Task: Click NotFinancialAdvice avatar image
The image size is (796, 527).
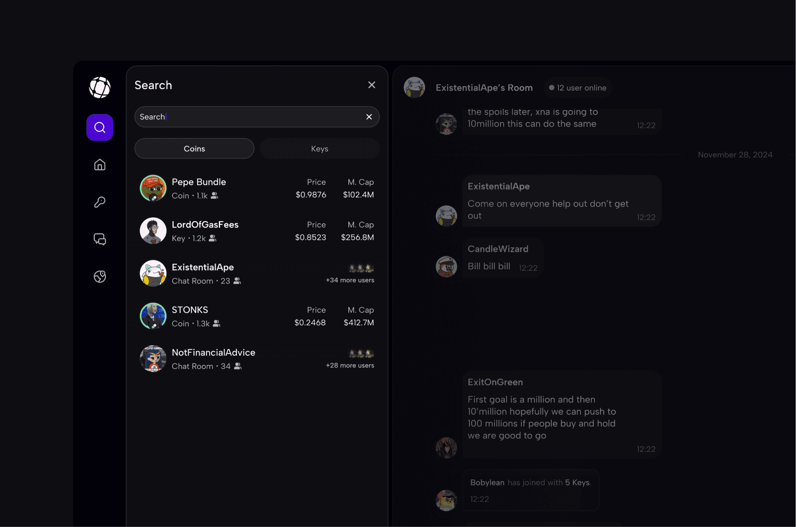Action: (x=153, y=359)
